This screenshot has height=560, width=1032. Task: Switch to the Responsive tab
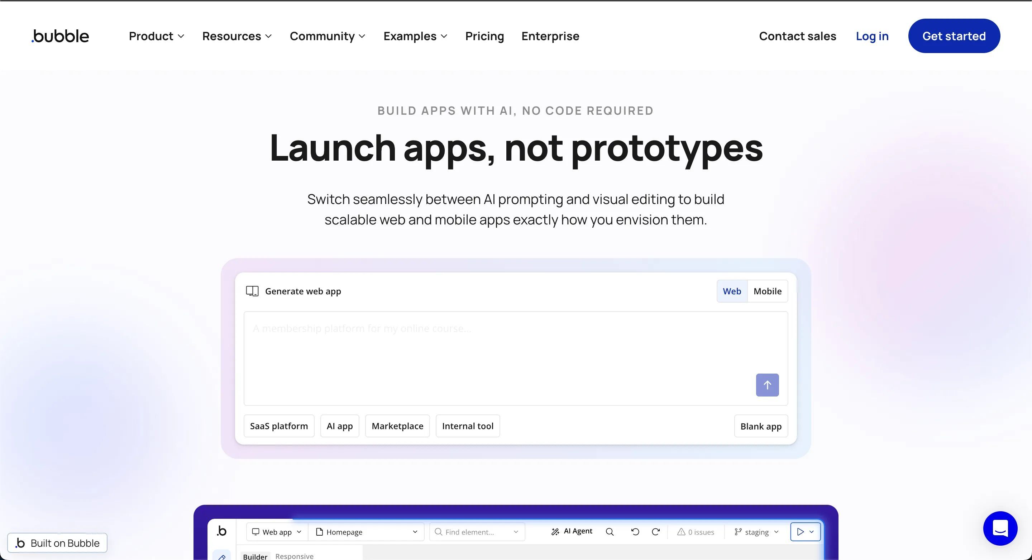294,556
